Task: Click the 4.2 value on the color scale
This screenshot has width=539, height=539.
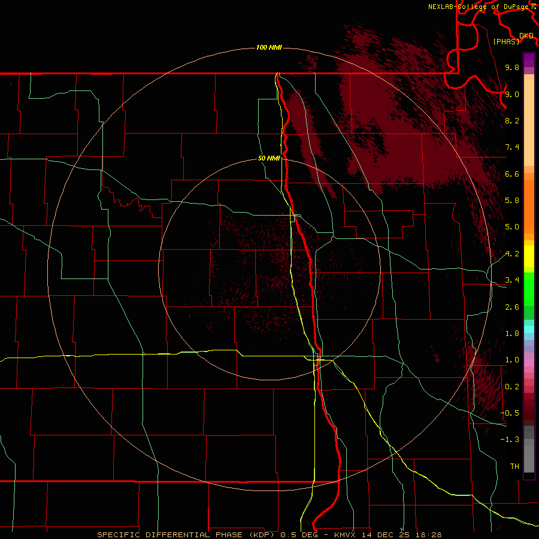Action: click(x=512, y=254)
